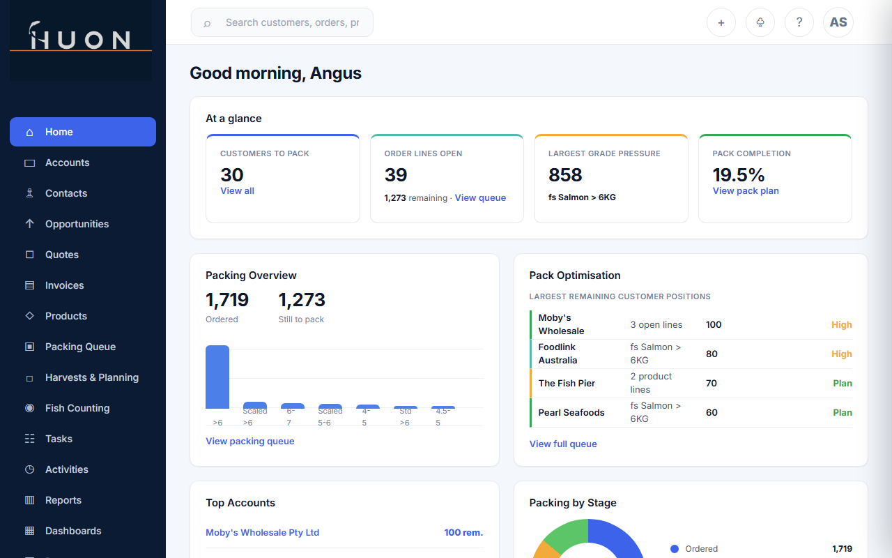This screenshot has height=558, width=892.
Task: Click High status for Foodlink Australia
Action: [842, 354]
